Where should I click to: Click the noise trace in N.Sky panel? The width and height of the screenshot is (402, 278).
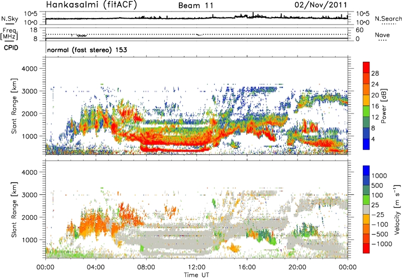tap(196, 18)
